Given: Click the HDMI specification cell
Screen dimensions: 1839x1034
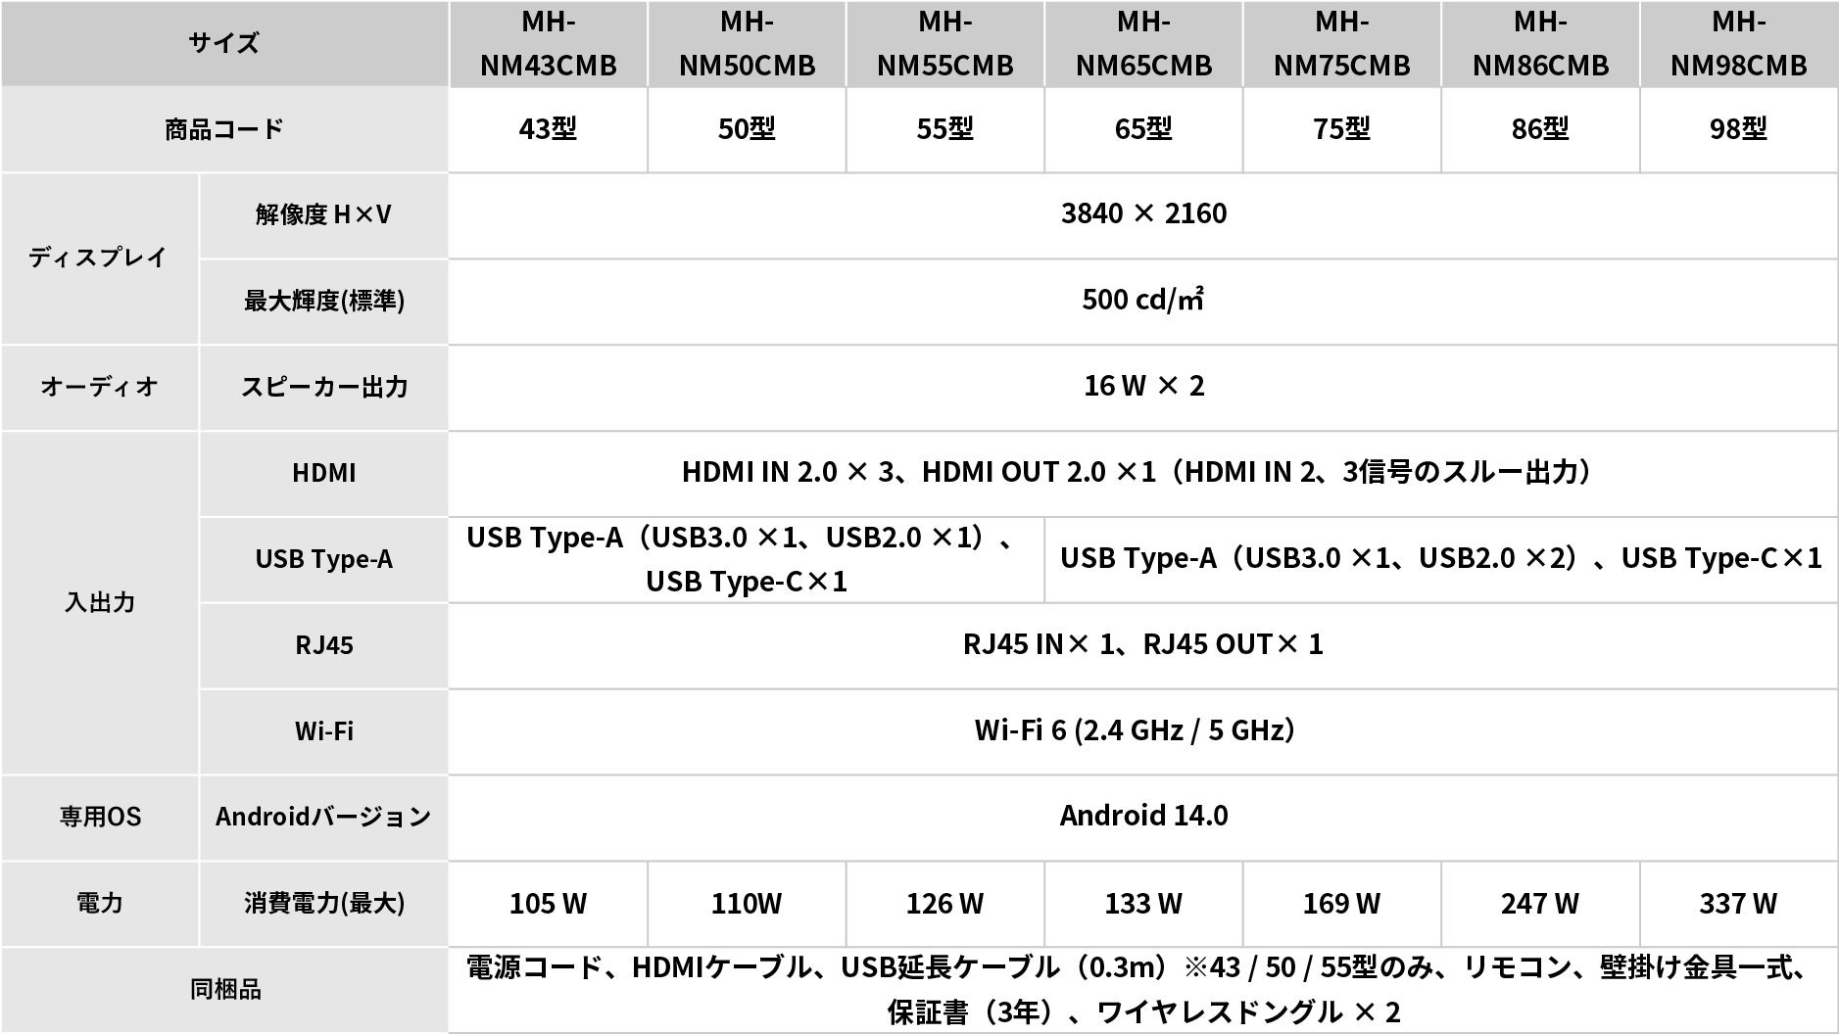Looking at the screenshot, I should pos(1143,474).
